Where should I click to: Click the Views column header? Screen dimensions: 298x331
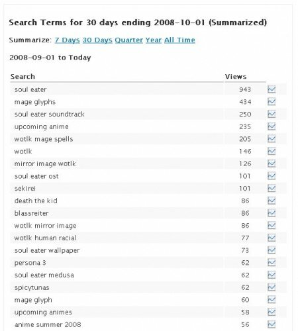pyautogui.click(x=236, y=77)
